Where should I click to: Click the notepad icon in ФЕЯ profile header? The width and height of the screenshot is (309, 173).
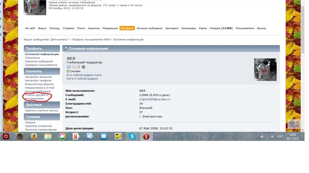click(78, 67)
